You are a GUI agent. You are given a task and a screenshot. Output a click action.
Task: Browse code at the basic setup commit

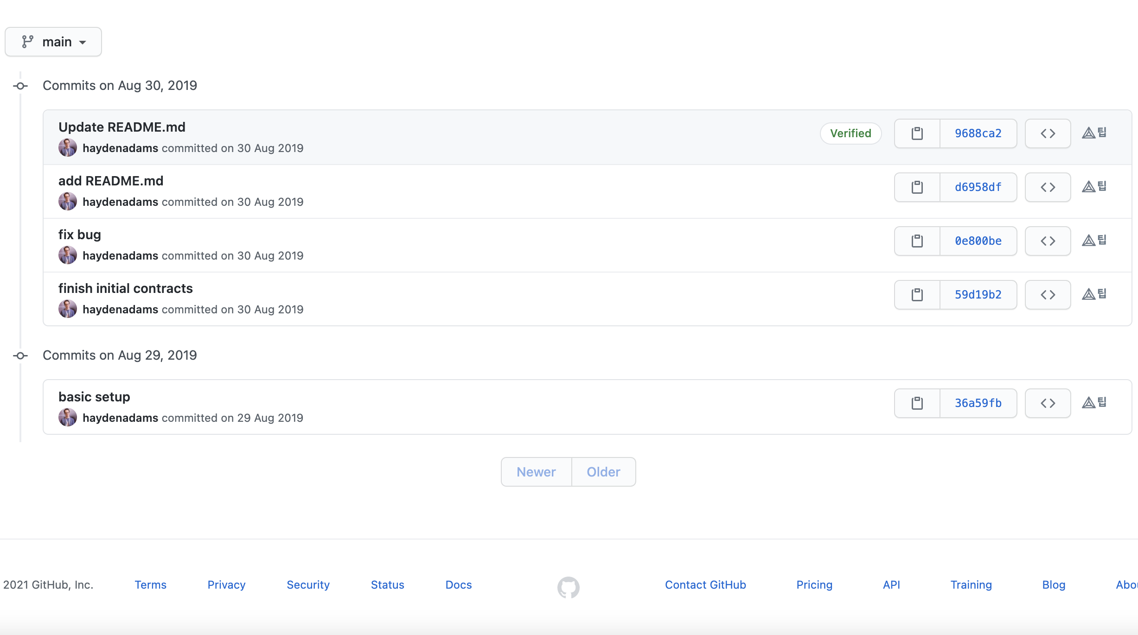click(1048, 403)
